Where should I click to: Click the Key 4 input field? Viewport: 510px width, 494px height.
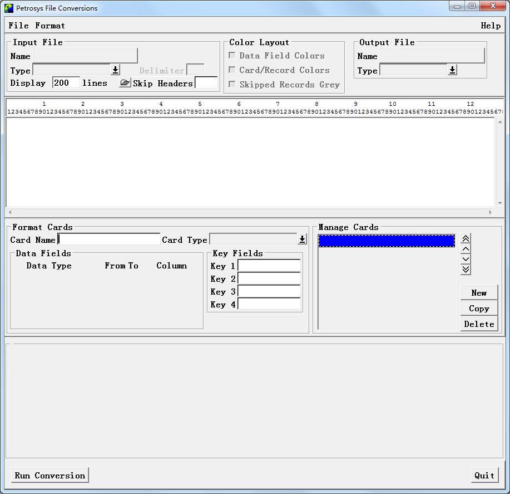(x=269, y=304)
